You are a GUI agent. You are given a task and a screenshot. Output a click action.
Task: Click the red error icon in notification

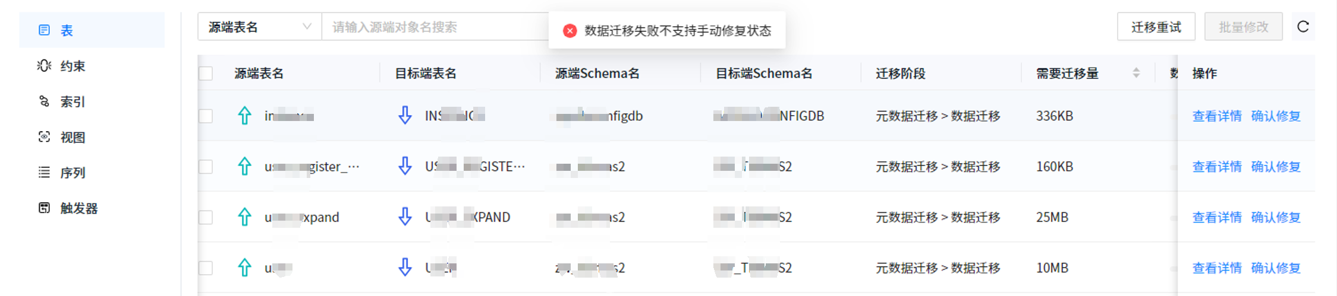[x=570, y=31]
